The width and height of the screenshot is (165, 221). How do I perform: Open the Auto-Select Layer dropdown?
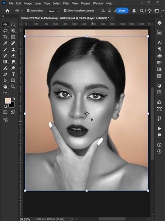[x=53, y=11]
